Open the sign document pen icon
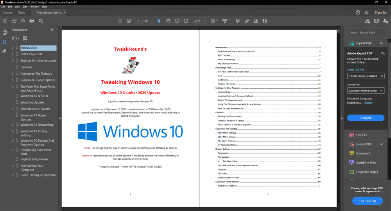The height and width of the screenshot is (211, 391). coord(256,21)
